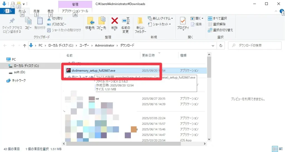Switch to the View (表示) tab

coord(51,11)
